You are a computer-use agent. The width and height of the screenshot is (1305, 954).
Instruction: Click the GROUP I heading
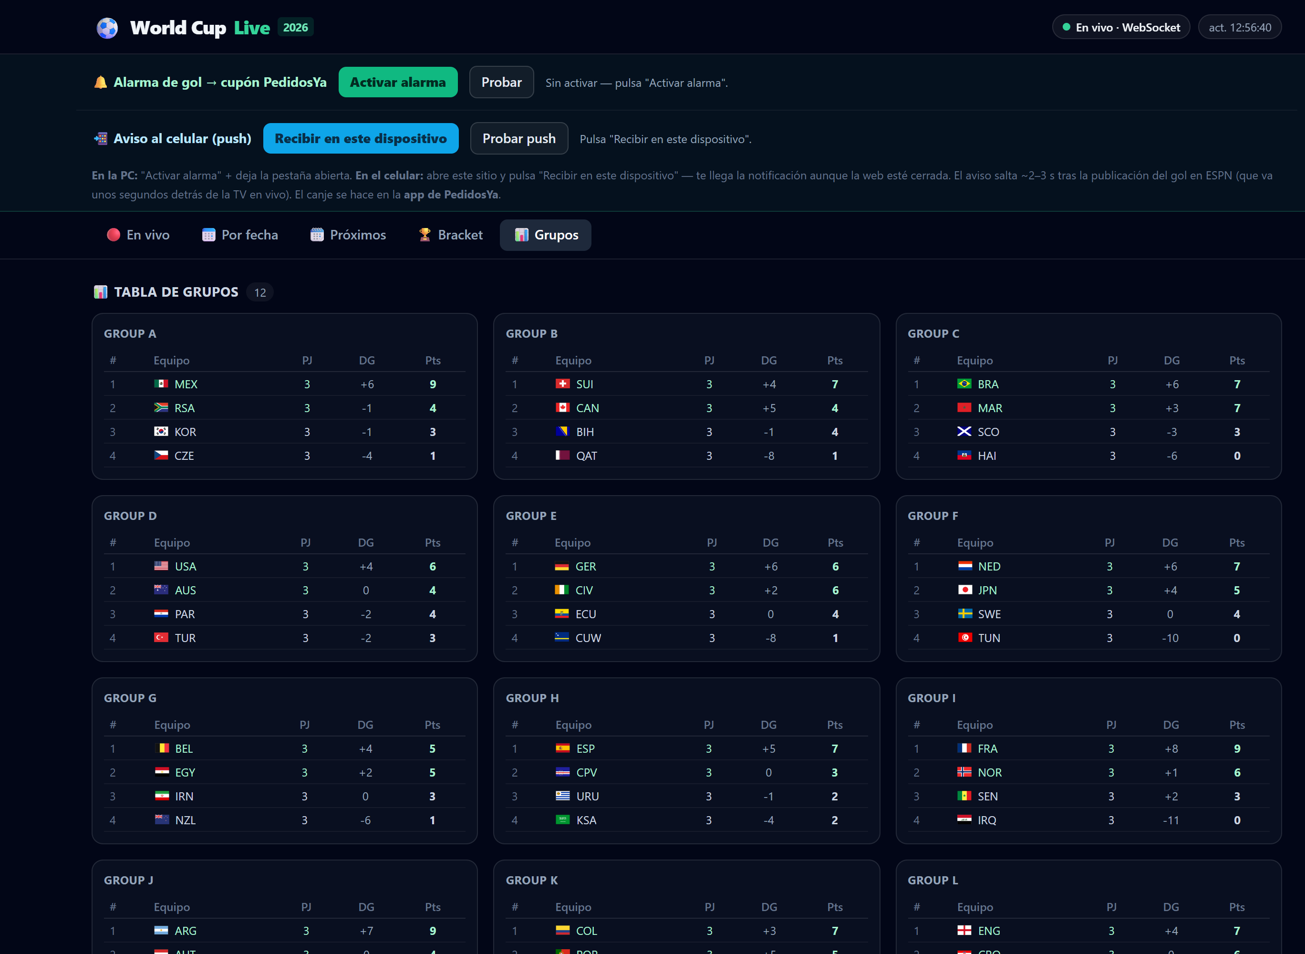[932, 698]
